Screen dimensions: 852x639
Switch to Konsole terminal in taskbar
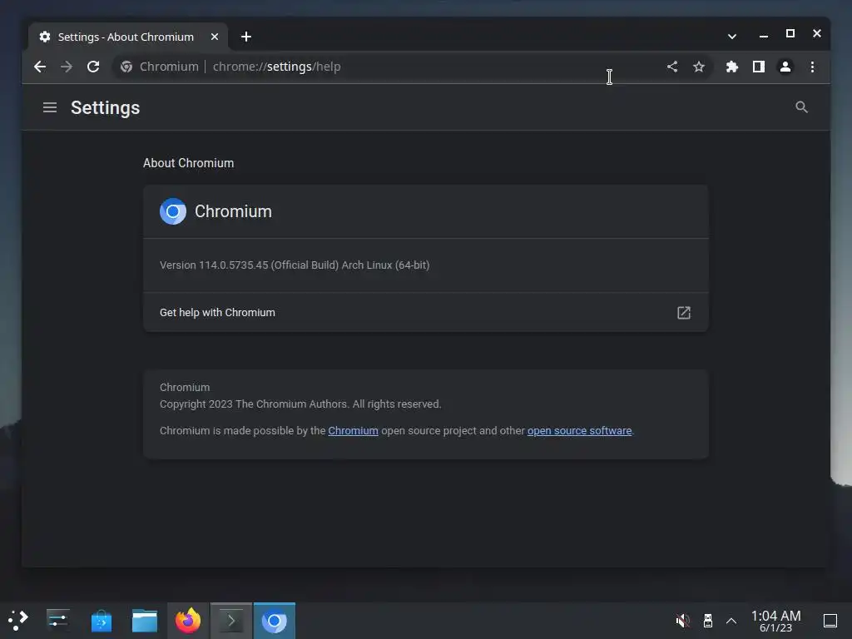coord(231,620)
